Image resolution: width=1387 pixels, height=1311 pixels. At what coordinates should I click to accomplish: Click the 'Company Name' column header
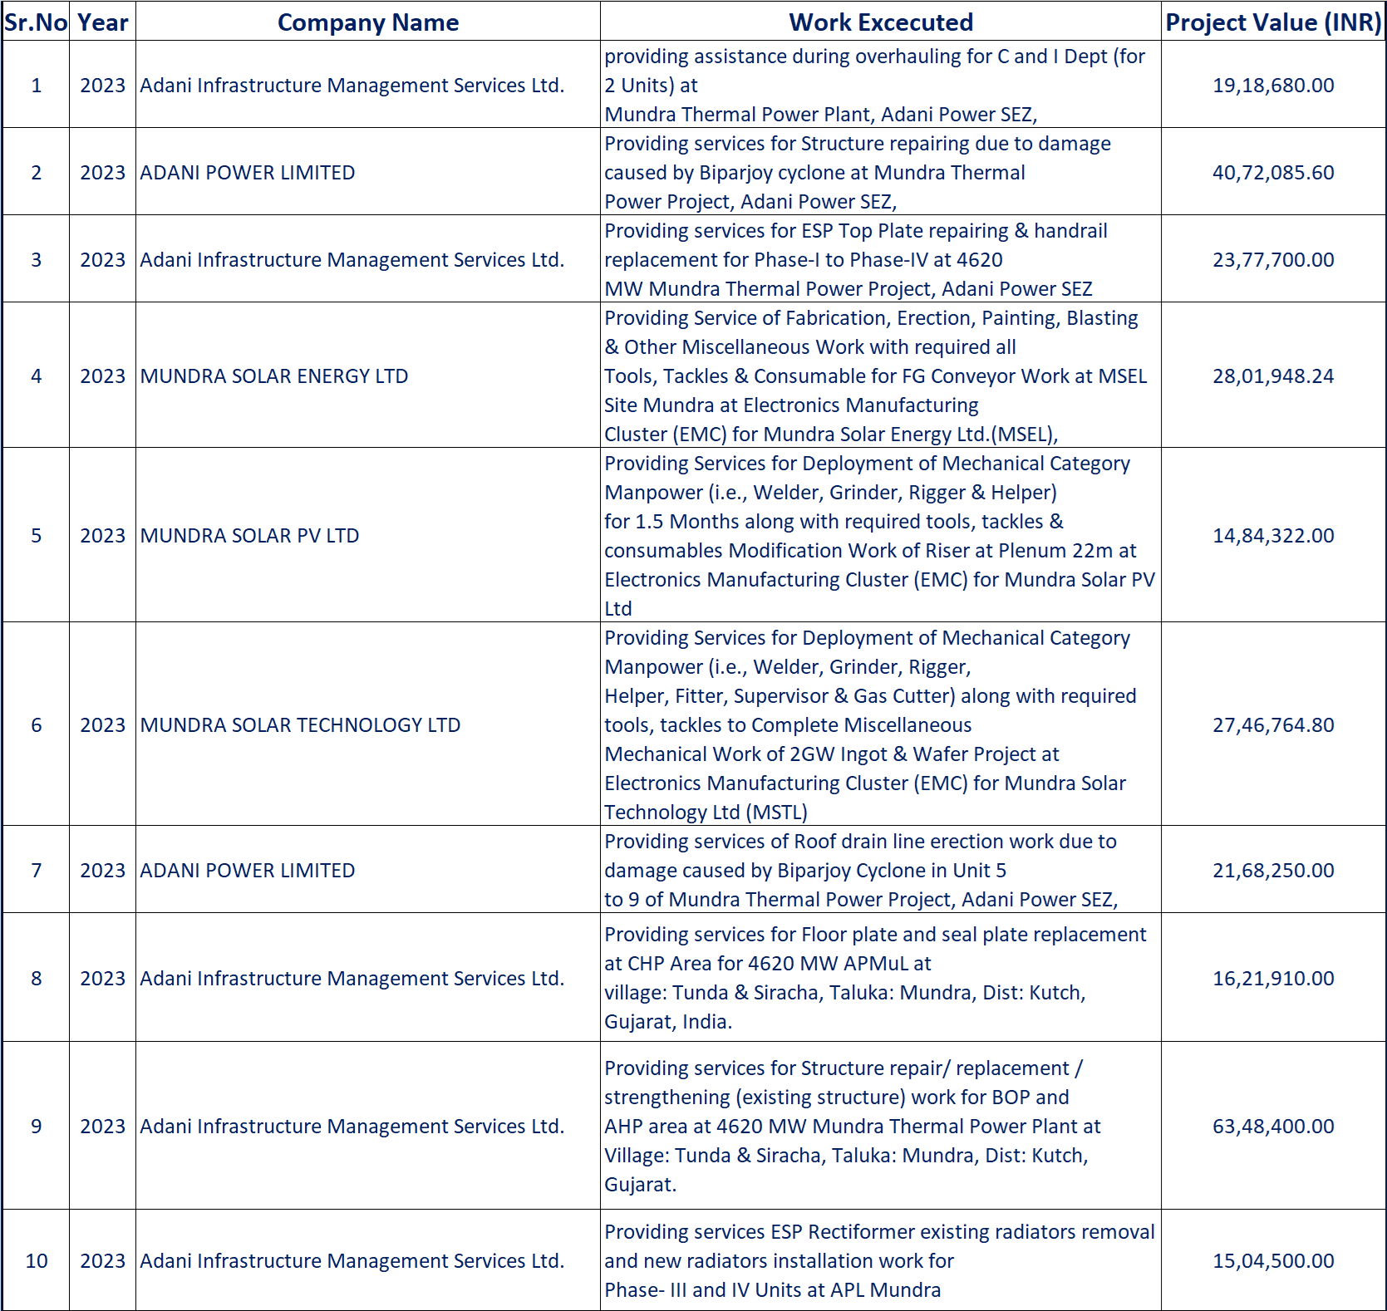click(368, 22)
